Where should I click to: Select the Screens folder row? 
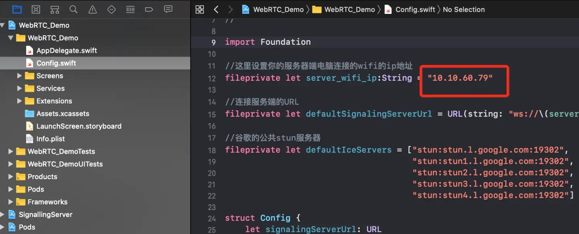coord(95,76)
